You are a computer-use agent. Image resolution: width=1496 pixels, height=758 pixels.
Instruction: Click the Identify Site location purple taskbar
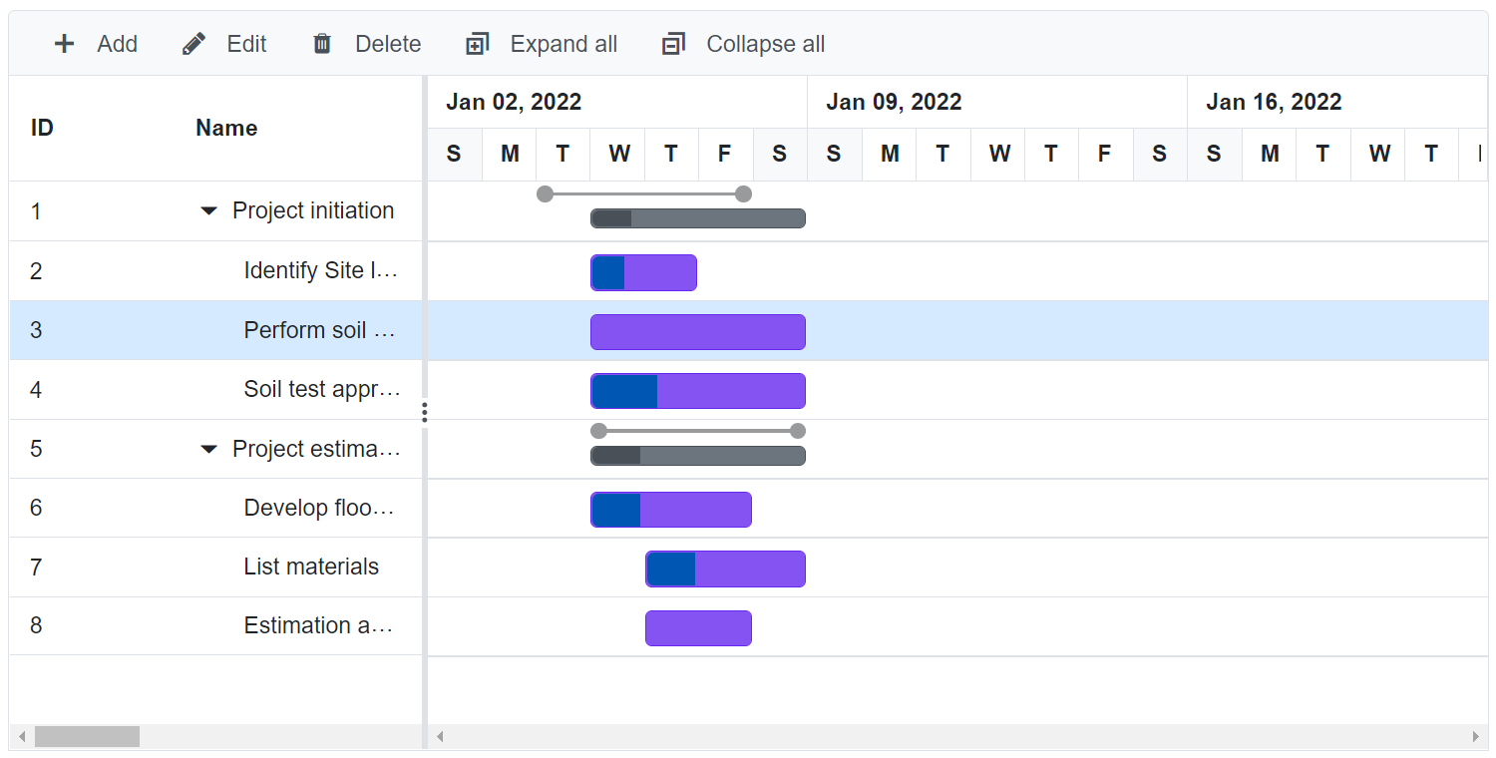tap(643, 272)
